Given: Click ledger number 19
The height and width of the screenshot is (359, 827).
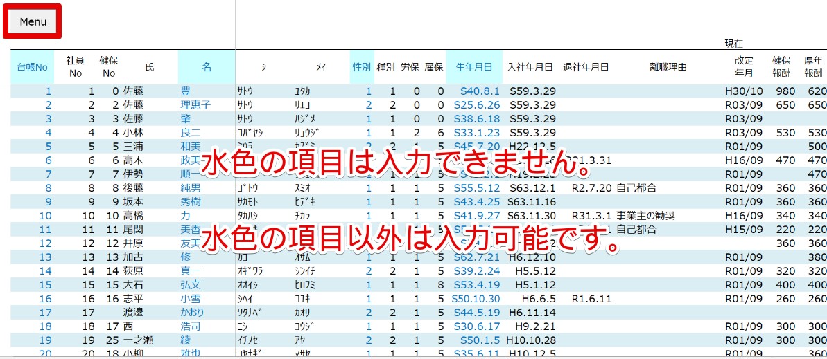Looking at the screenshot, I should tap(46, 340).
